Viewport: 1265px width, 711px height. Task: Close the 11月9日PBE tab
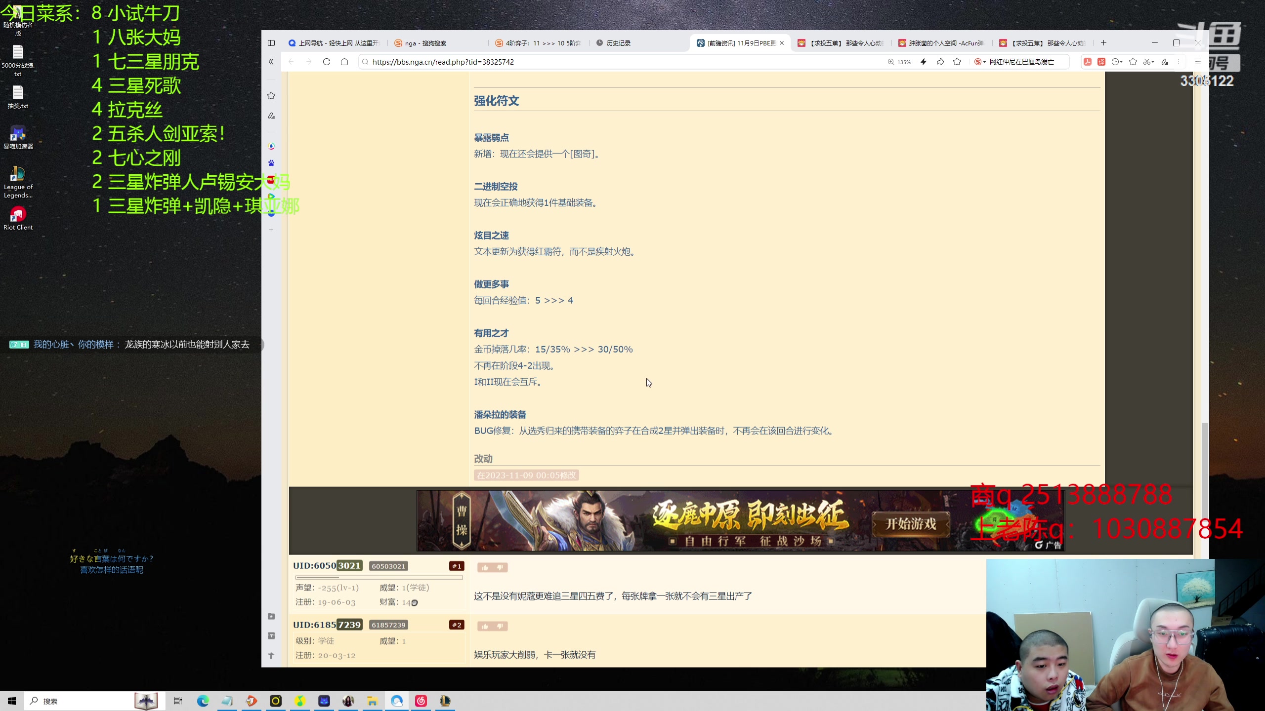782,43
